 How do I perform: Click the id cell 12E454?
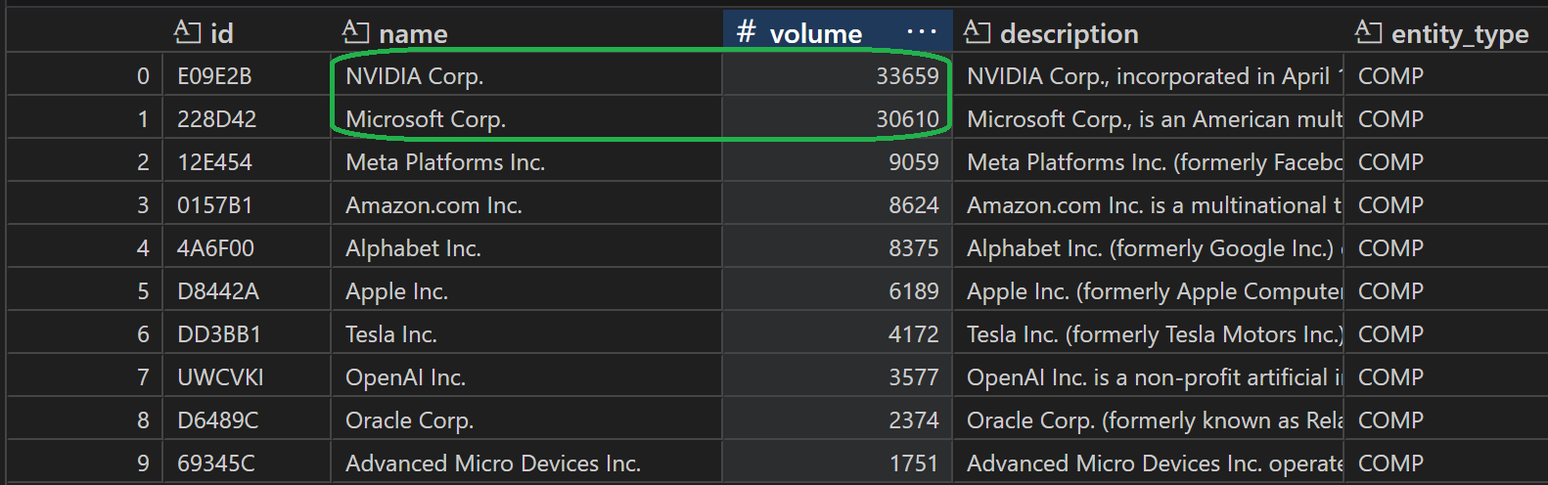pyautogui.click(x=247, y=162)
